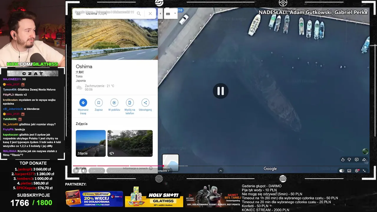Click top donor tombers3 entry
377x212 pixels.
tap(33, 179)
